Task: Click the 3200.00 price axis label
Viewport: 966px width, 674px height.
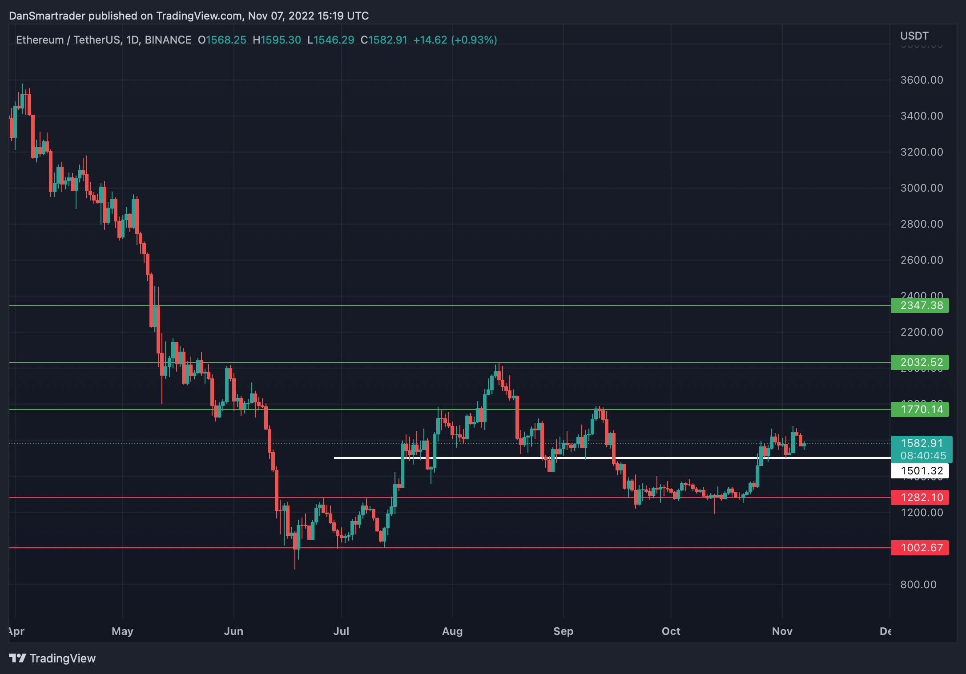Action: (x=922, y=152)
